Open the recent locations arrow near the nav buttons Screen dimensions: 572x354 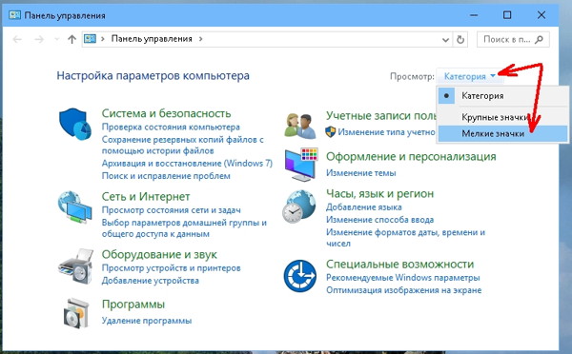click(56, 39)
